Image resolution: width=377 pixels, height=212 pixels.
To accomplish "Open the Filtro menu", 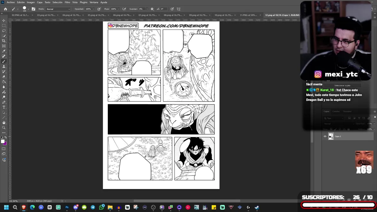I will click(x=67, y=2).
